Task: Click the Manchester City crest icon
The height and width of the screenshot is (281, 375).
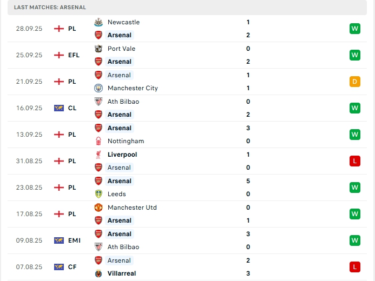Action: click(98, 88)
